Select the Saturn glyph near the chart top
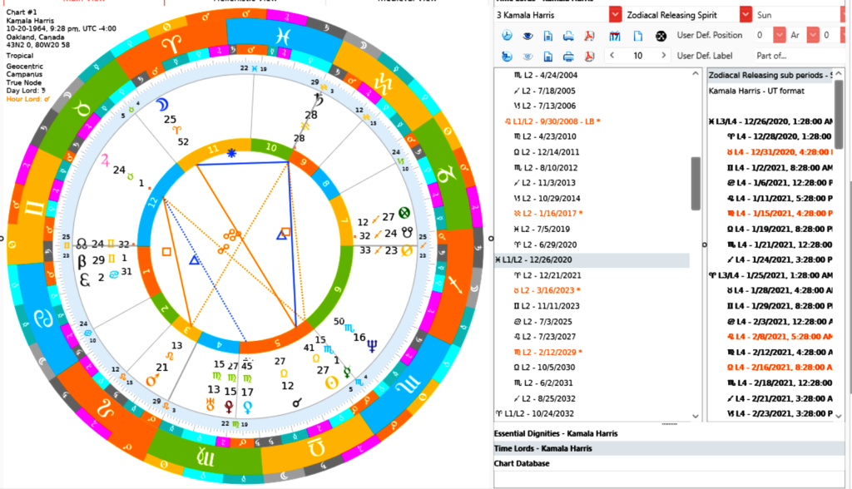Screen dimensions: 852x489 pos(319,100)
